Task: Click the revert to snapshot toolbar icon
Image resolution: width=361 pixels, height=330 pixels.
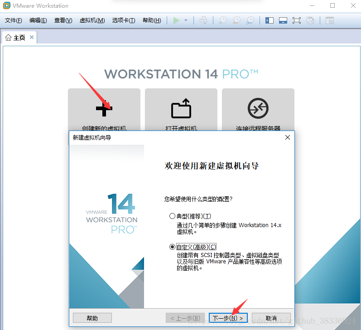Action: click(236, 20)
